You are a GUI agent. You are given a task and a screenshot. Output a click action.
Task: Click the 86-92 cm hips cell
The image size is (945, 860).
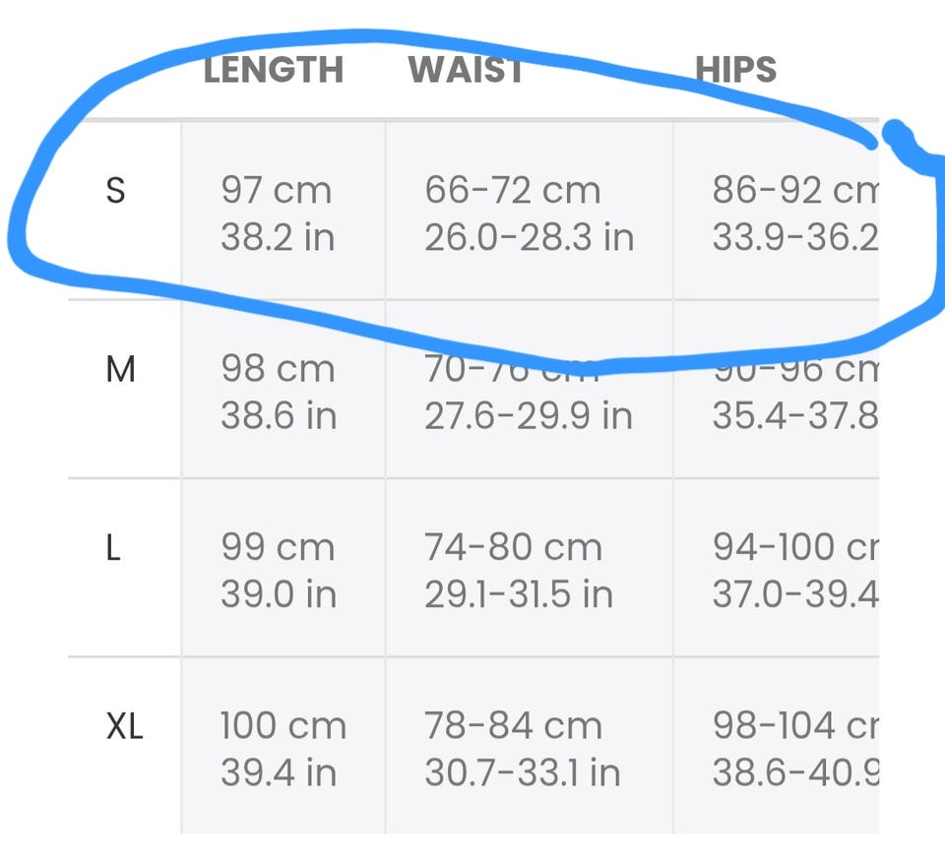click(777, 212)
